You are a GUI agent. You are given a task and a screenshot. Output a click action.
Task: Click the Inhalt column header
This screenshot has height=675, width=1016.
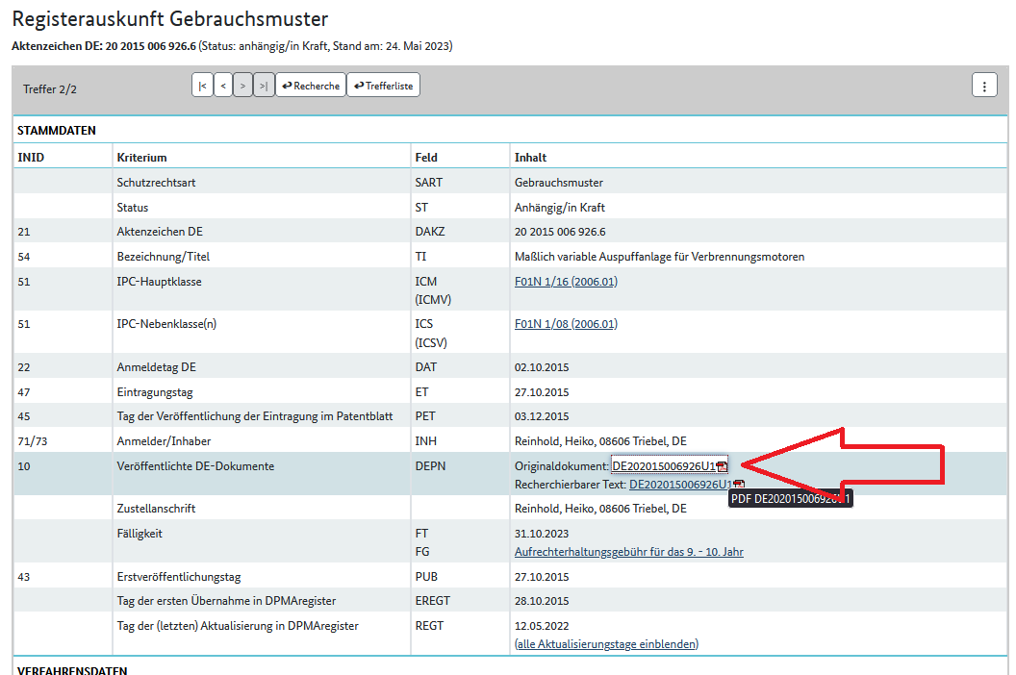tap(530, 157)
